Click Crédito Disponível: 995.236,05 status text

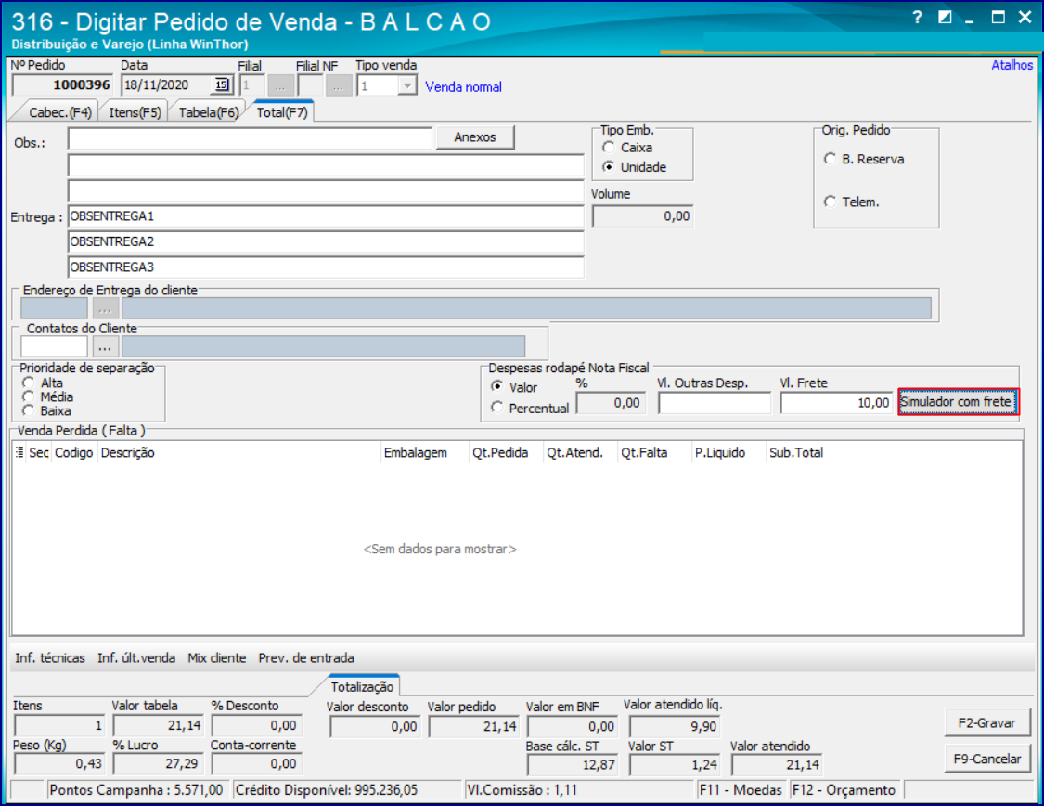pyautogui.click(x=327, y=790)
